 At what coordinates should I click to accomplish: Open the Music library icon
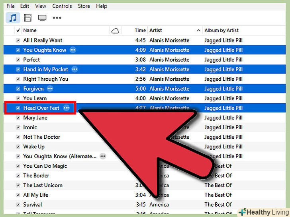click(x=13, y=18)
